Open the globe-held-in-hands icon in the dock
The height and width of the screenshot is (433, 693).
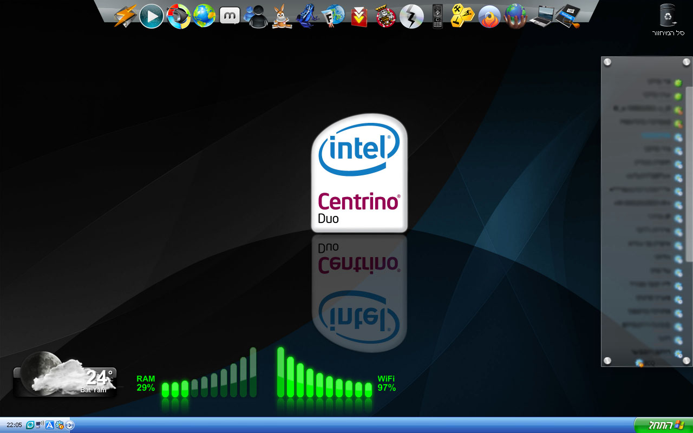click(515, 16)
